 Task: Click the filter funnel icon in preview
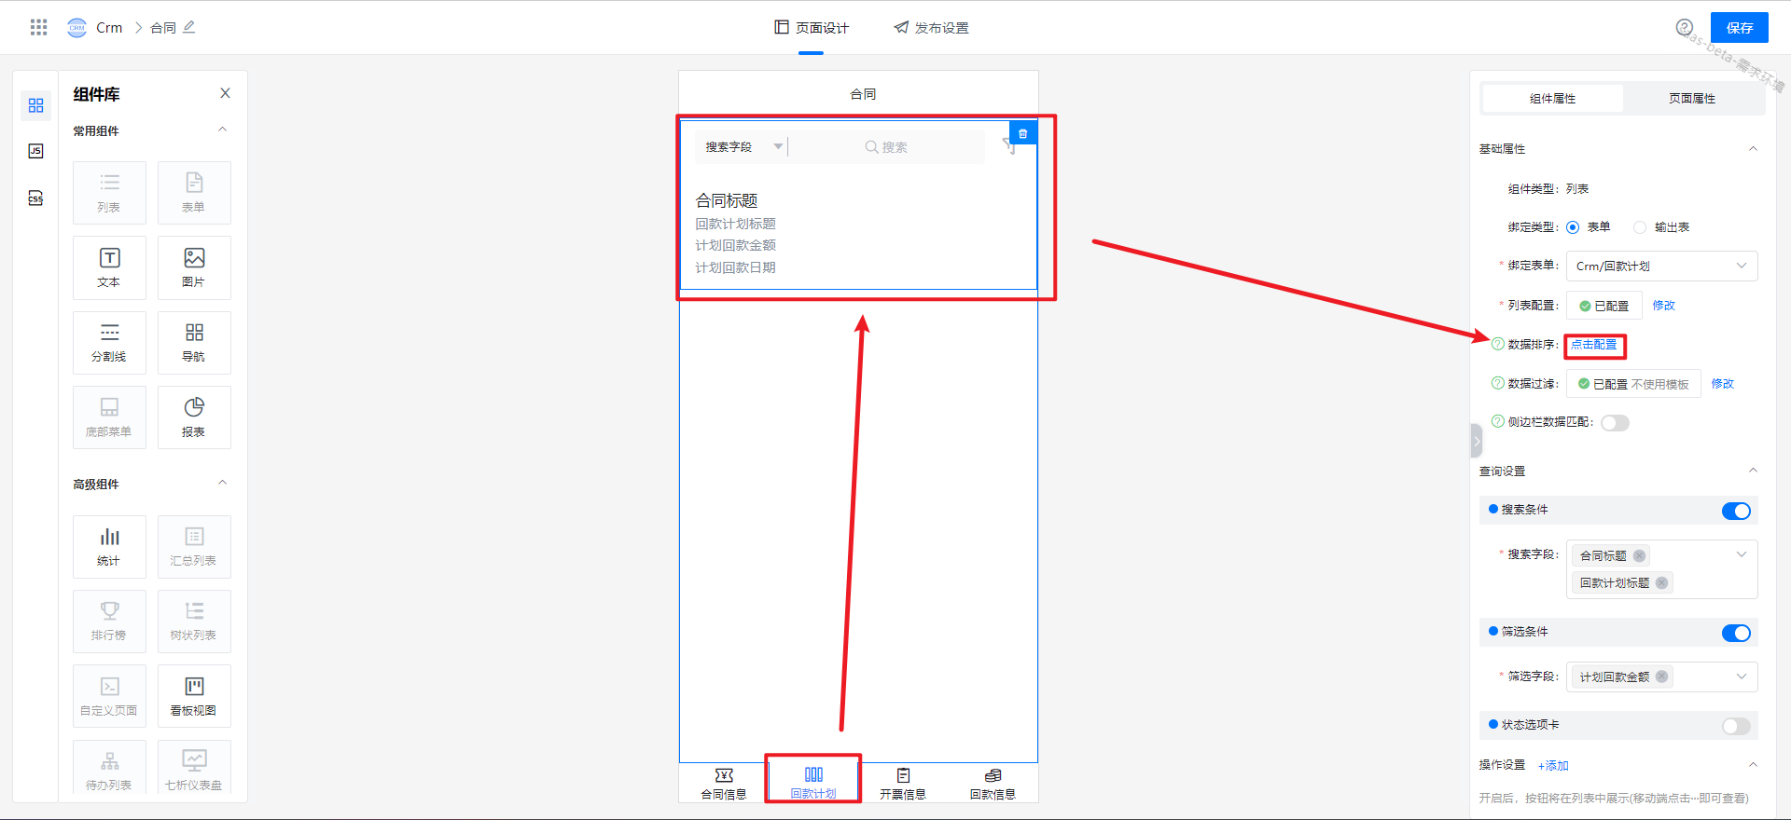(1008, 145)
